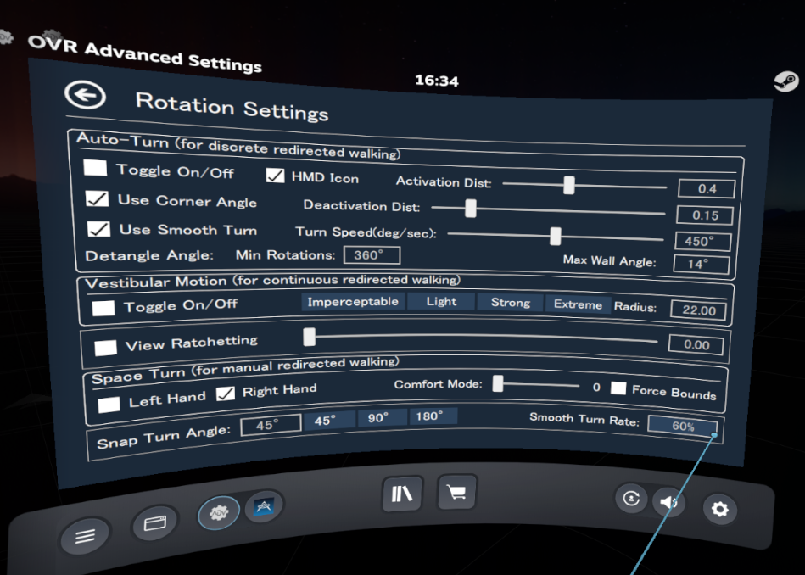Edit Smooth Turn Rate field 60%
Viewport: 805px width, 575px height.
click(x=683, y=426)
